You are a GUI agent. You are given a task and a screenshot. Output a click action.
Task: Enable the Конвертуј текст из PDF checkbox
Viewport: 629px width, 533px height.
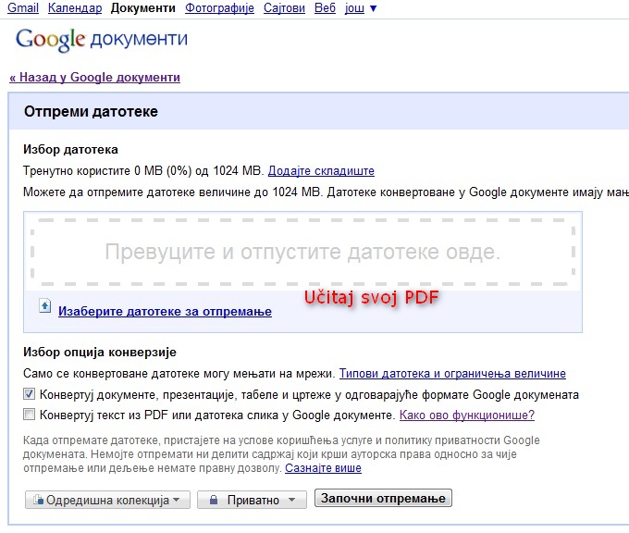pos(29,414)
